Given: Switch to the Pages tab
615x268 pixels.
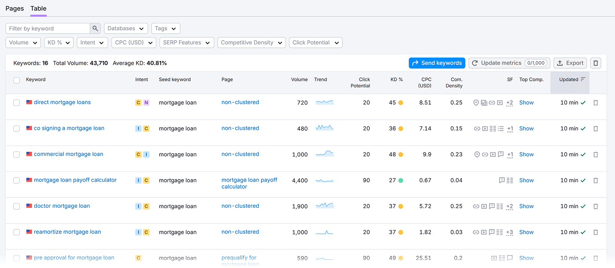Looking at the screenshot, I should [15, 8].
